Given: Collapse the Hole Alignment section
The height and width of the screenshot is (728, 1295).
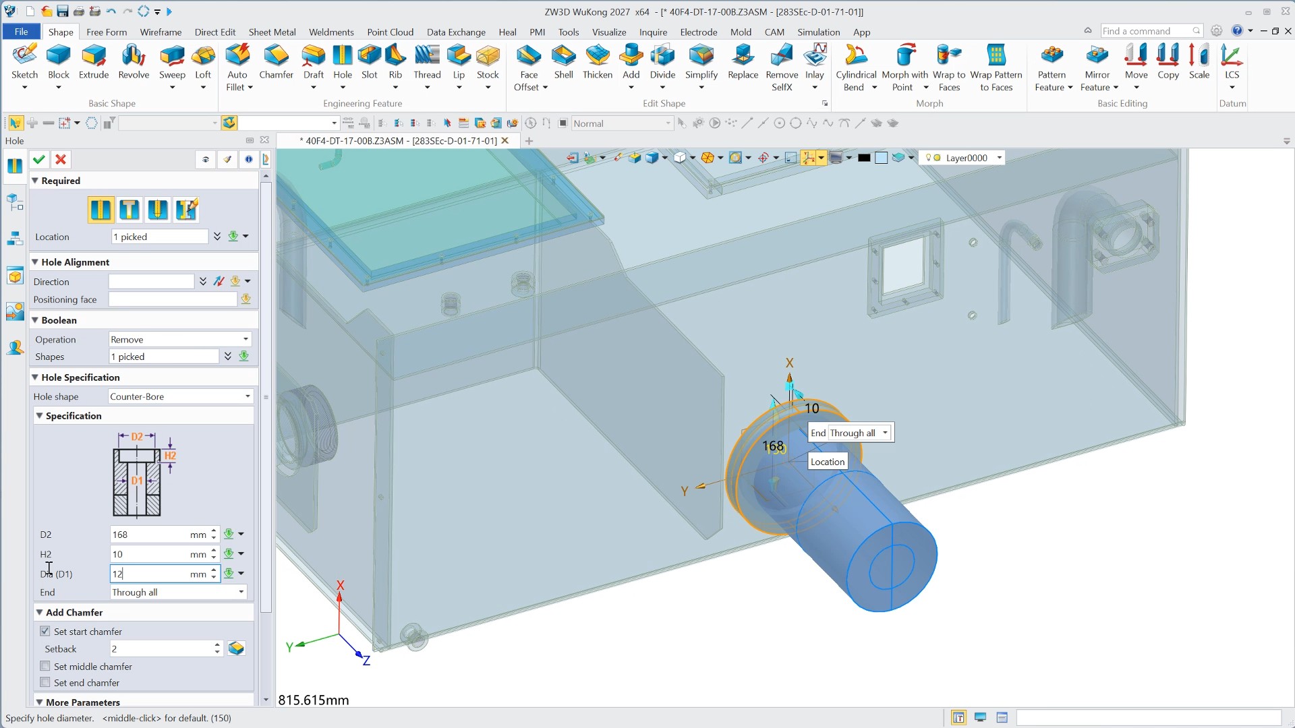Looking at the screenshot, I should tap(35, 262).
